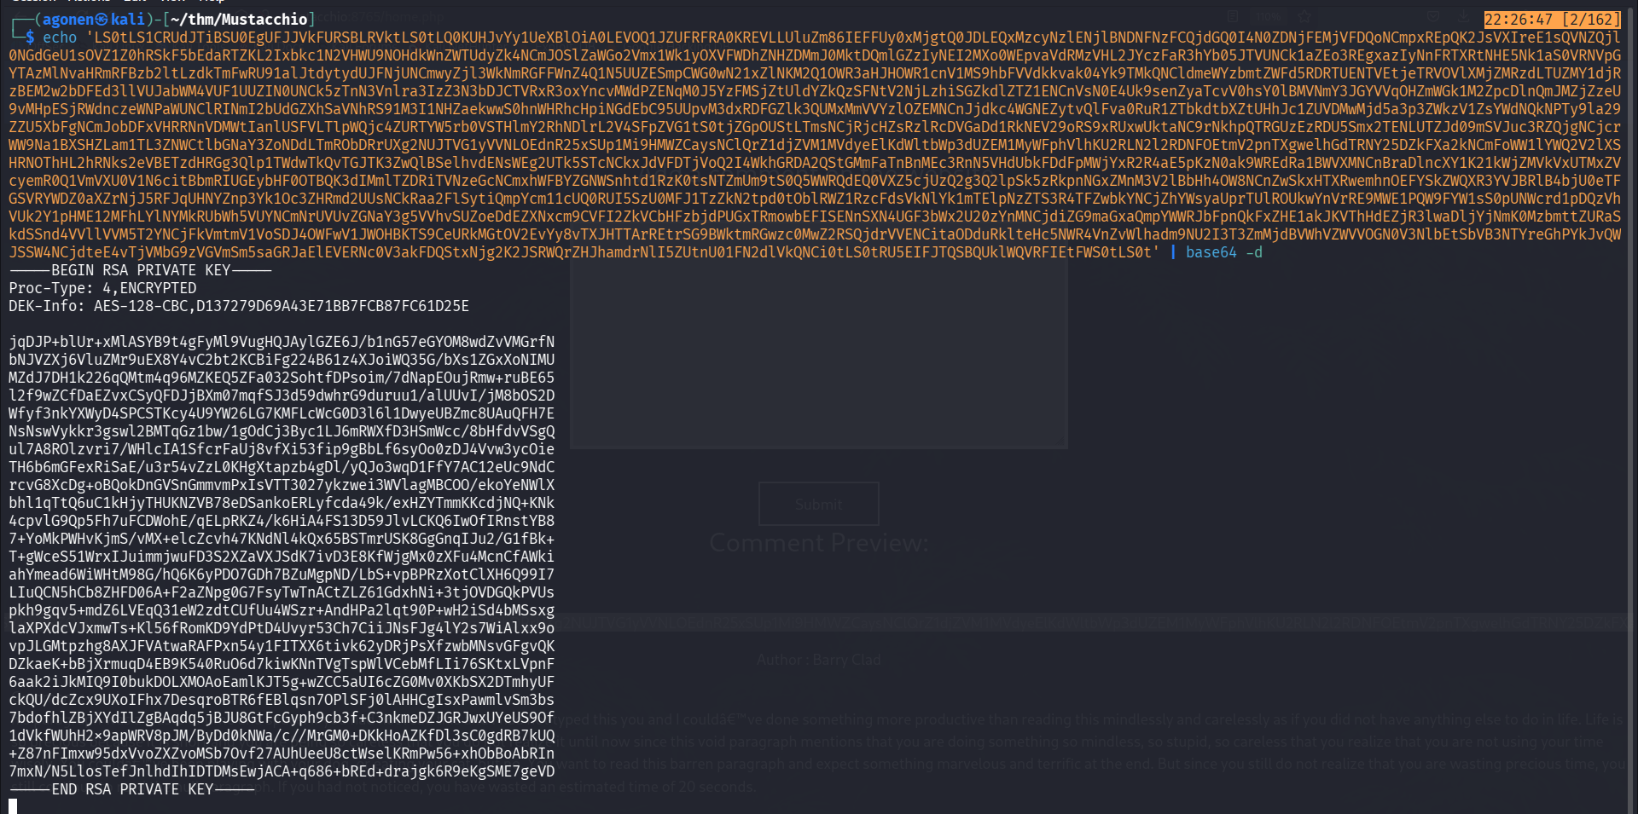
Task: Click the dollar sign prompt symbol
Action: click(31, 38)
